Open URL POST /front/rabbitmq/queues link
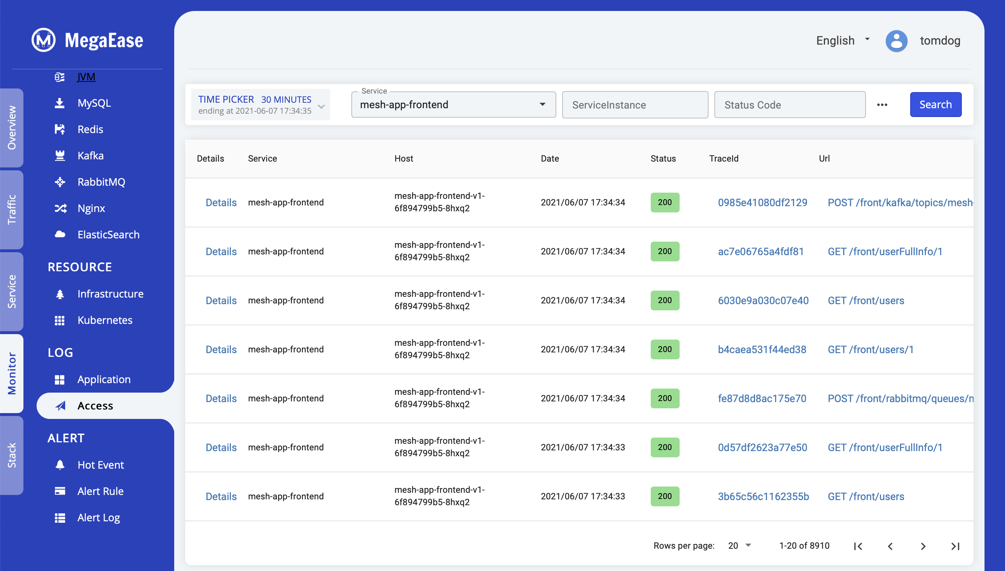 900,398
